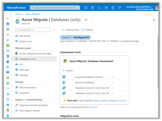Click the Databases ready for Azure SQL DB icon
The height and width of the screenshot is (121, 162).
64,88
